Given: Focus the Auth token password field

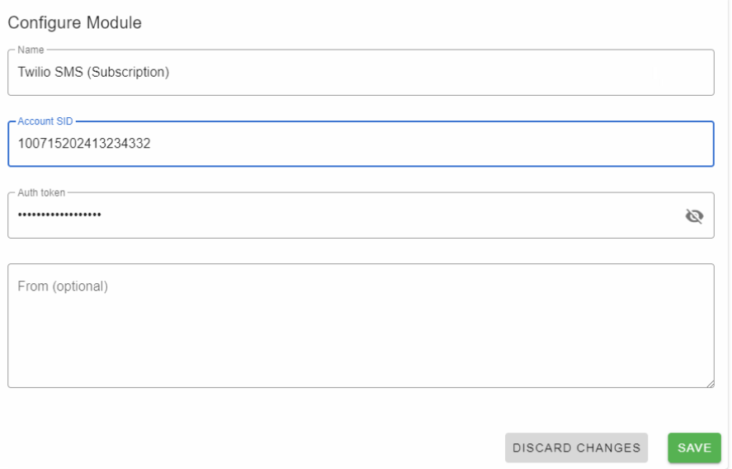Looking at the screenshot, I should click(346, 216).
